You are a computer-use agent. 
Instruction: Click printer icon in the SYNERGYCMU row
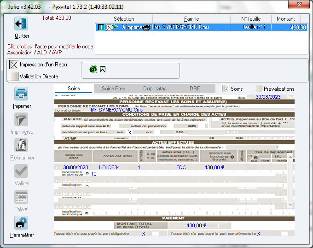point(147,28)
